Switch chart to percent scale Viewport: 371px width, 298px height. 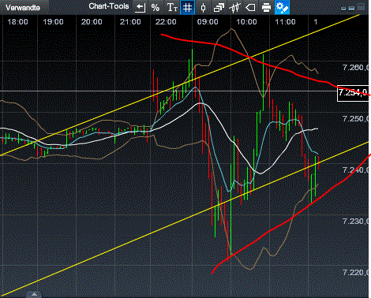(x=156, y=7)
